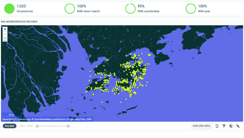Change map projection with globe icon

click(231, 126)
